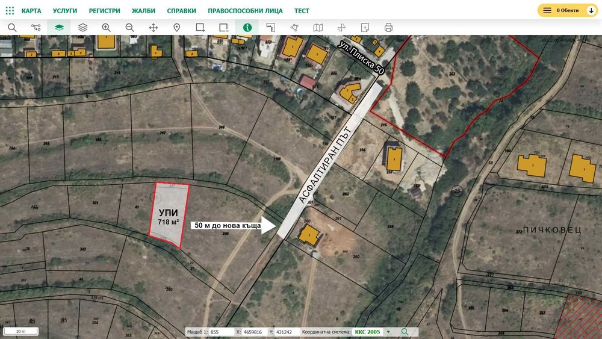The image size is (602, 339).
Task: Click the 20 m scale bar
Action: click(x=21, y=331)
